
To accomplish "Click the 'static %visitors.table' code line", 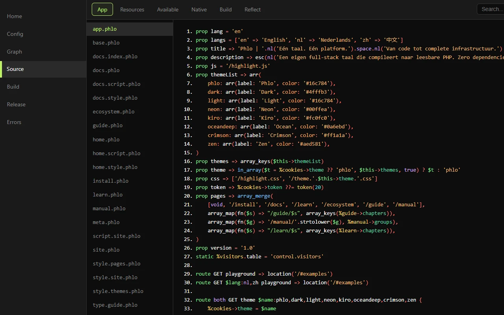I will [259, 257].
